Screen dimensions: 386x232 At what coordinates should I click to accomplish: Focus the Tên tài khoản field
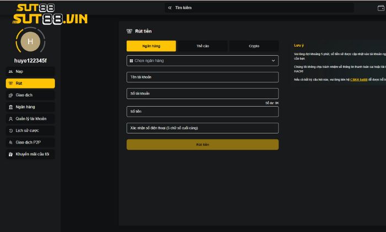click(202, 77)
